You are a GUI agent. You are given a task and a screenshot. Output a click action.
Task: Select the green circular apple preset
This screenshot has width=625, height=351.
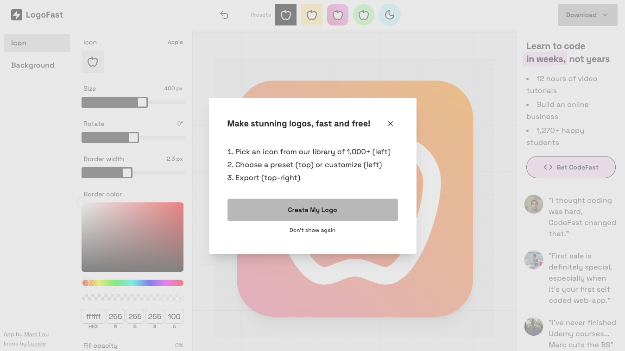(x=364, y=15)
